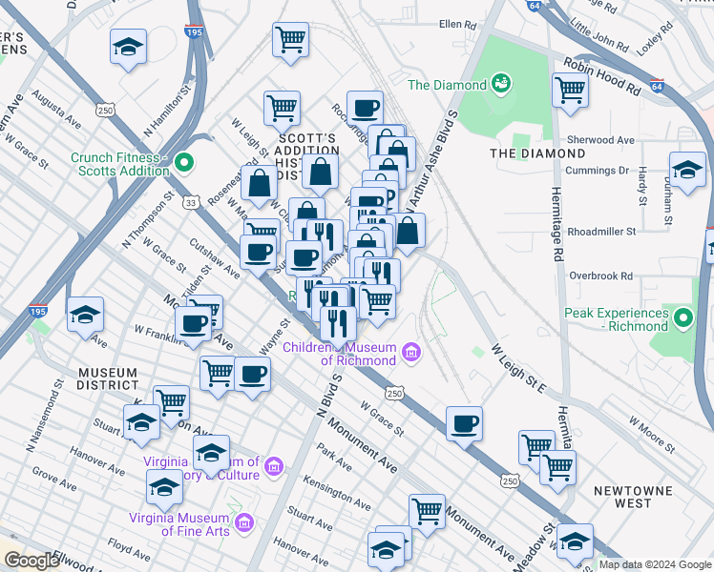Click the Newtowne West neighborhood label

pos(633,497)
